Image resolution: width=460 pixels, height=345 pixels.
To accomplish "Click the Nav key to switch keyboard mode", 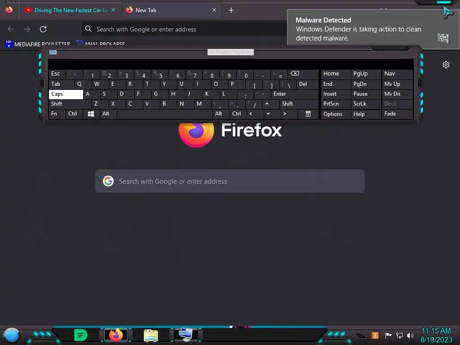I will click(398, 74).
